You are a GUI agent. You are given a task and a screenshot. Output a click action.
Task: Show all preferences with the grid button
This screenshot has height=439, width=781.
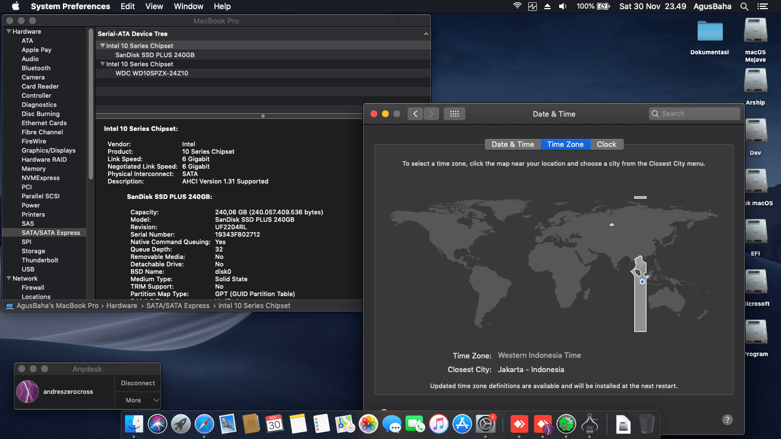455,114
